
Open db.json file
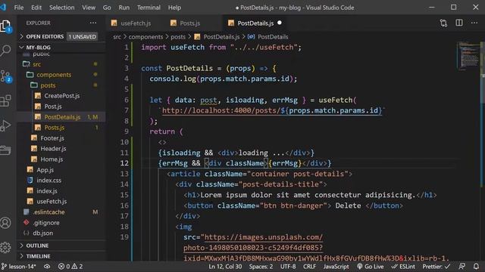click(61, 233)
